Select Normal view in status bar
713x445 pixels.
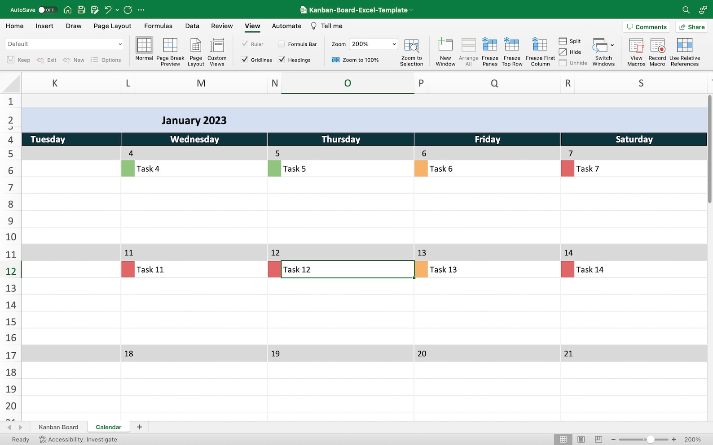click(563, 439)
